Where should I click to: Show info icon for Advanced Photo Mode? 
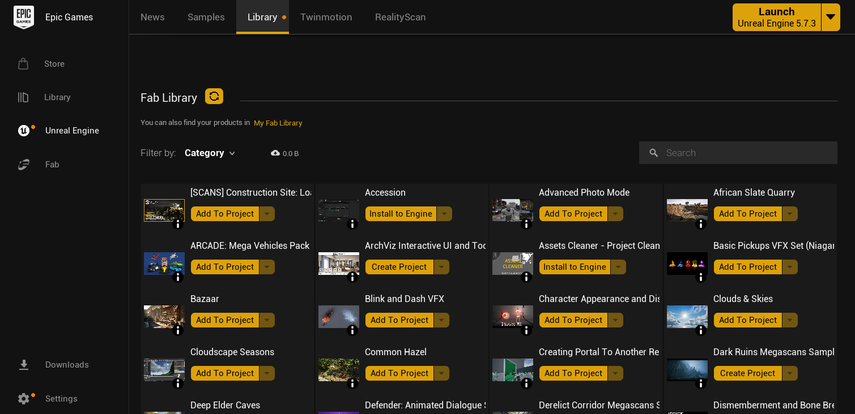tap(526, 224)
